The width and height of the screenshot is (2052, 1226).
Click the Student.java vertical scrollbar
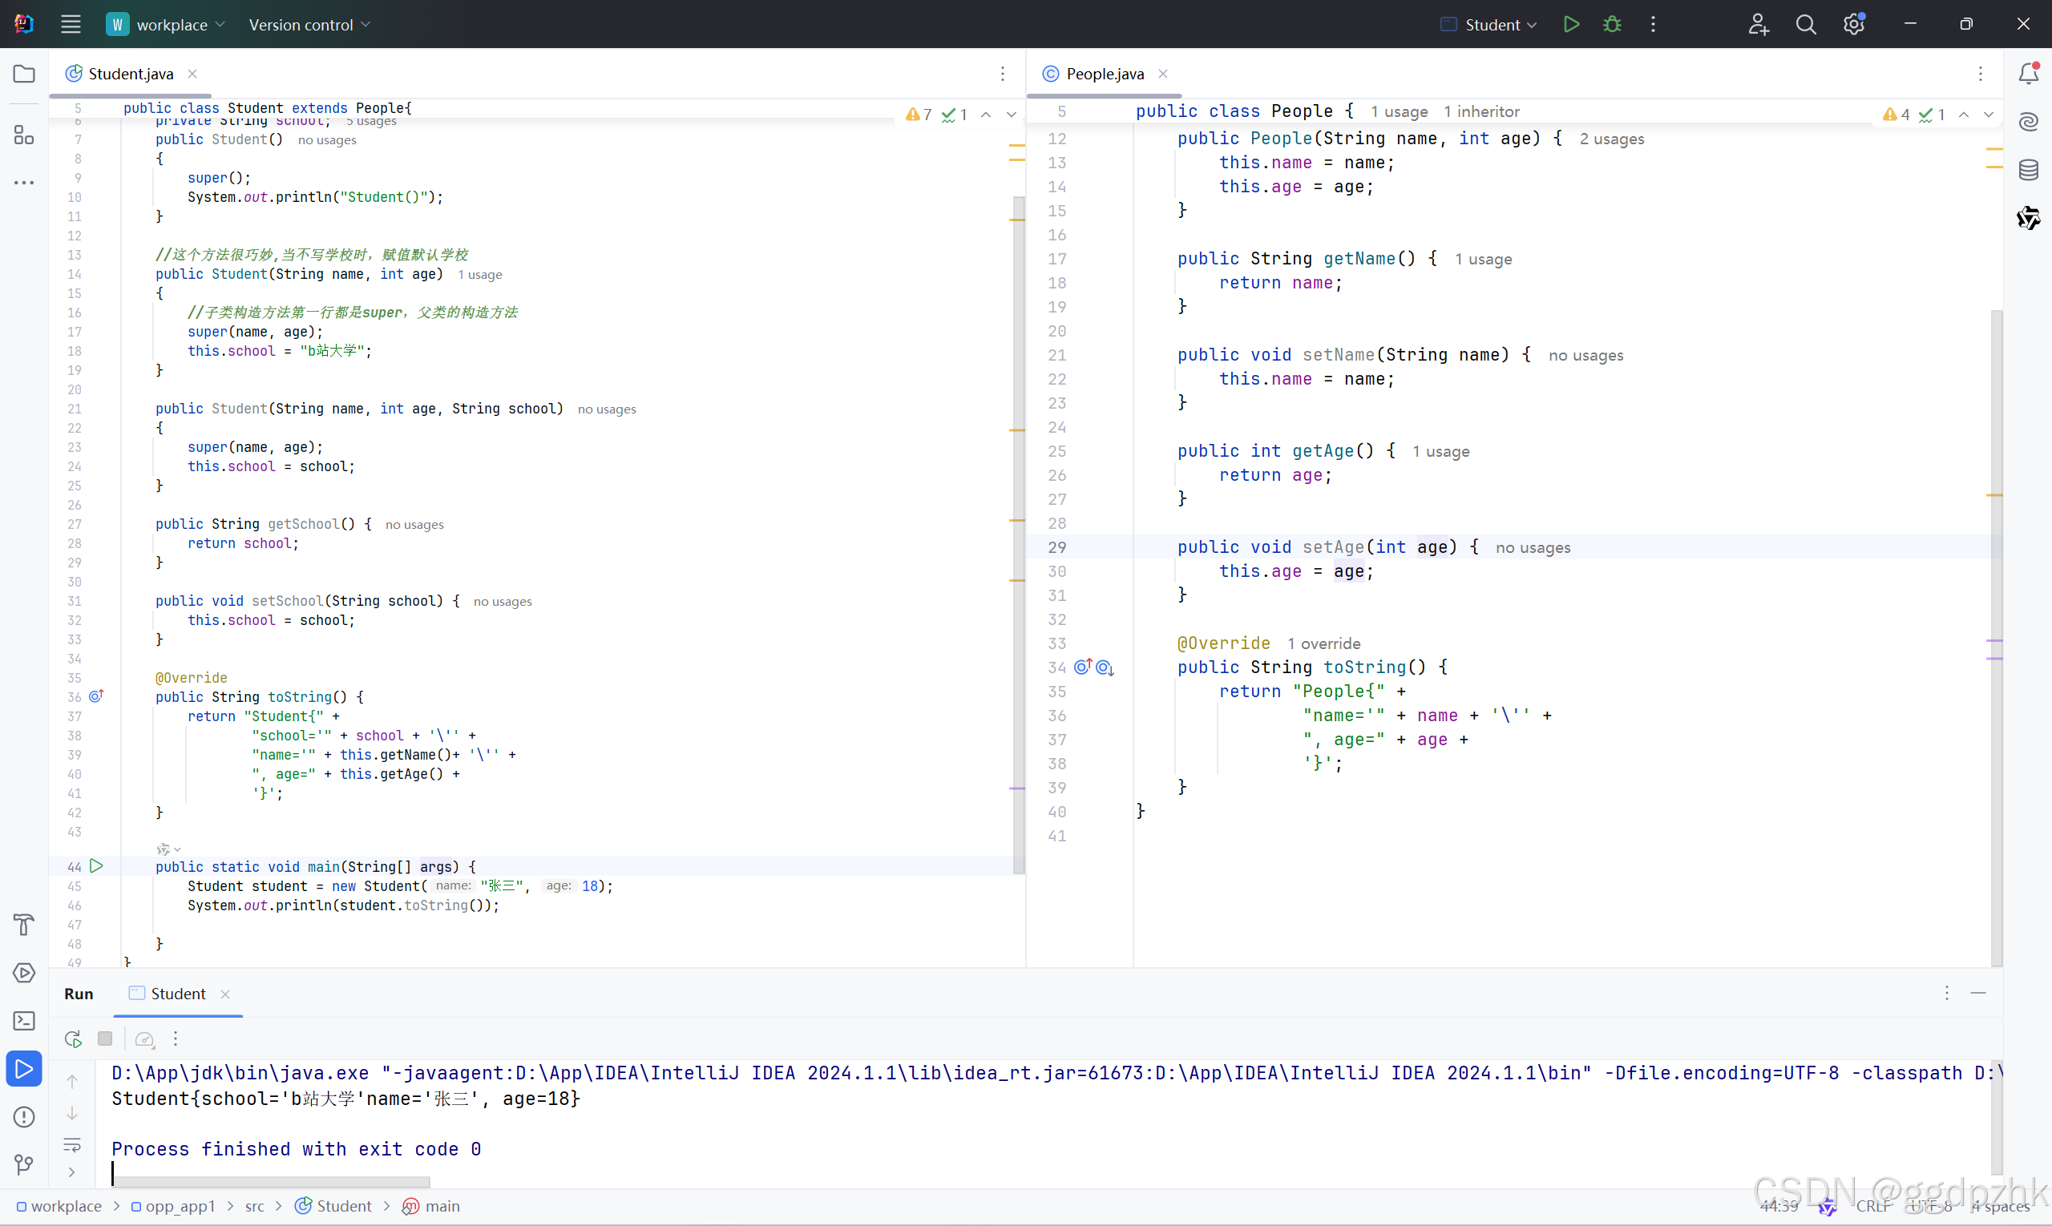[x=1018, y=534]
